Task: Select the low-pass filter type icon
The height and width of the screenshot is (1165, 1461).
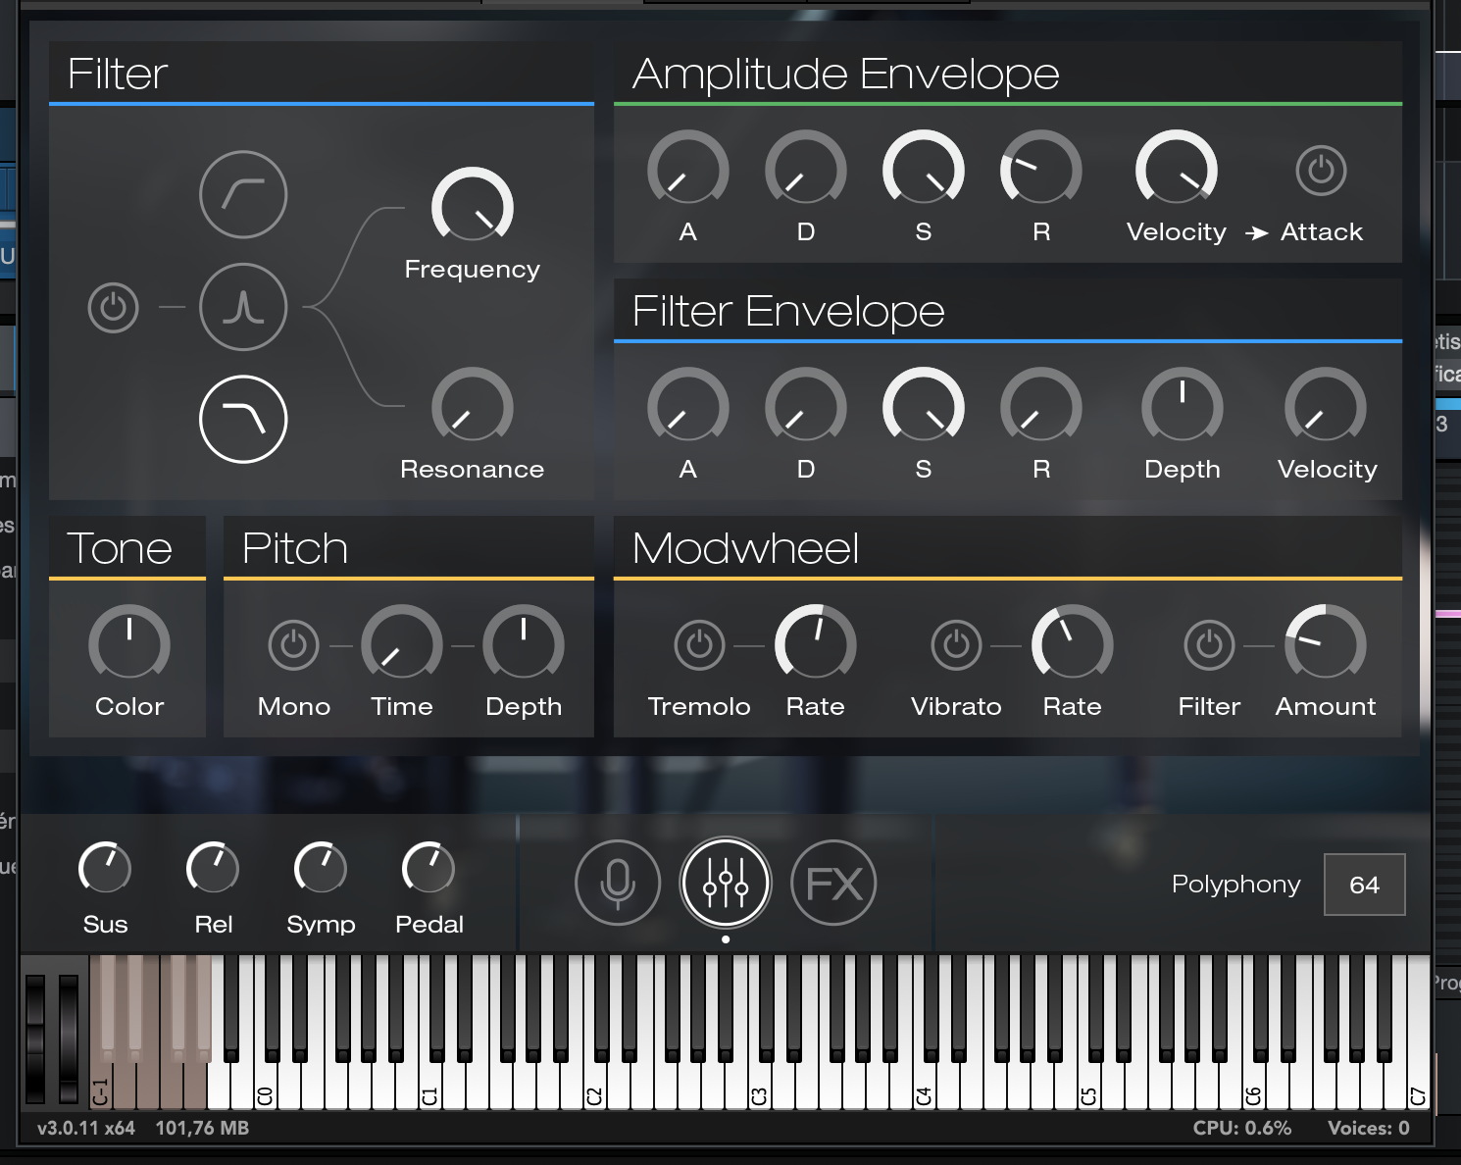Action: pyautogui.click(x=243, y=420)
